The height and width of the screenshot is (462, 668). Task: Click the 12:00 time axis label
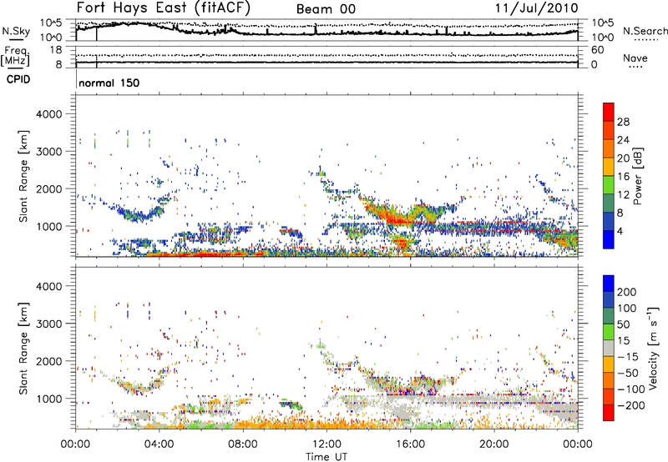click(x=326, y=444)
